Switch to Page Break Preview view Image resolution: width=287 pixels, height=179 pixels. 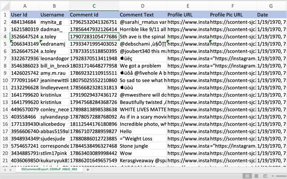[265, 176]
